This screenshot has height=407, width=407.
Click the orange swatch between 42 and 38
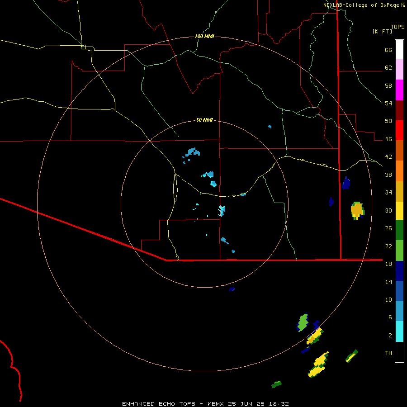point(399,171)
